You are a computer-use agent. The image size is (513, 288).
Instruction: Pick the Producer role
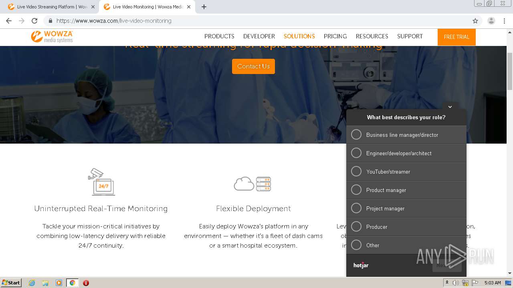pyautogui.click(x=406, y=227)
